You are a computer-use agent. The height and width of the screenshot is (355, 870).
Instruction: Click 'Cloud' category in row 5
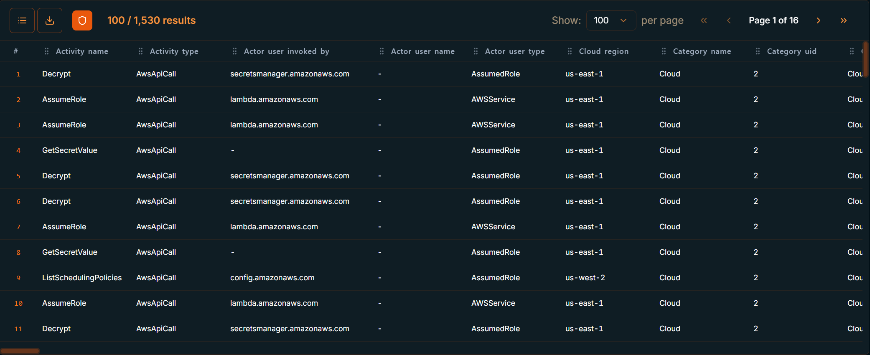coord(670,176)
